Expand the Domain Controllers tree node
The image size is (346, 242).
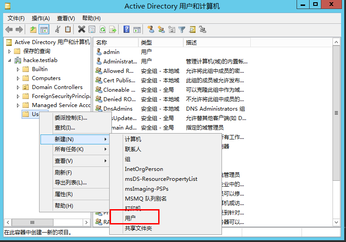pyautogui.click(x=18, y=87)
